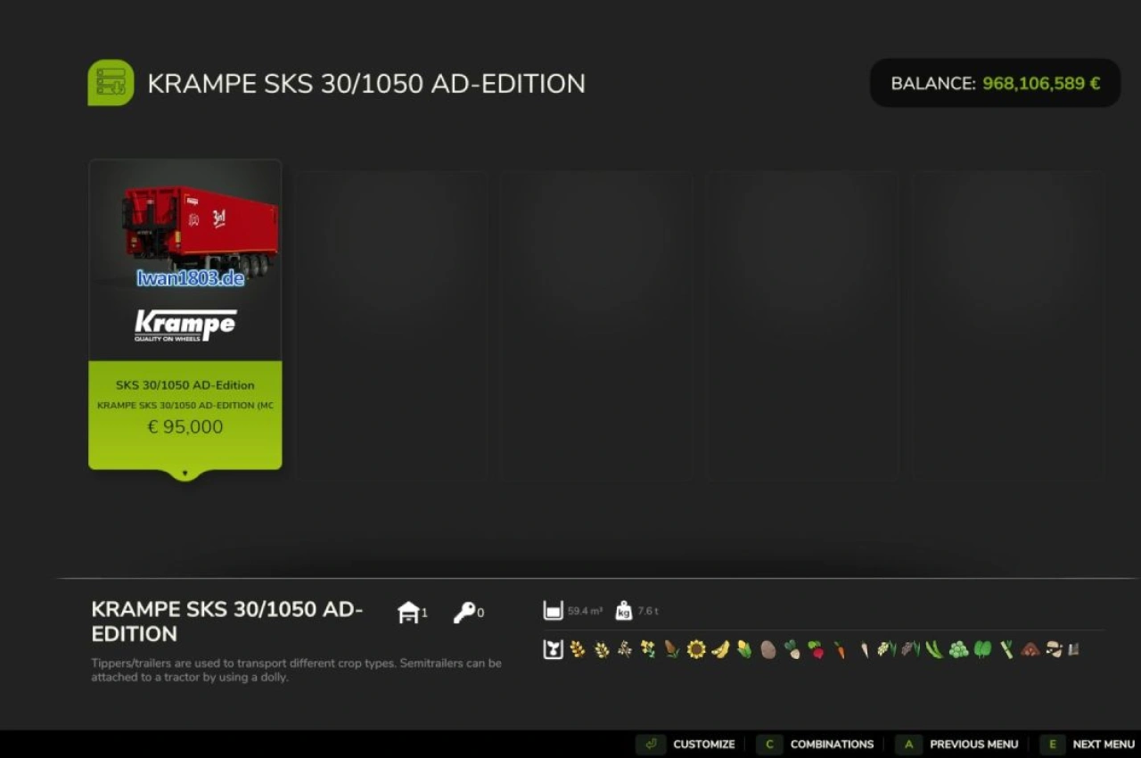Open the Customize option
Screen dimensions: 1141x758
tap(703, 744)
